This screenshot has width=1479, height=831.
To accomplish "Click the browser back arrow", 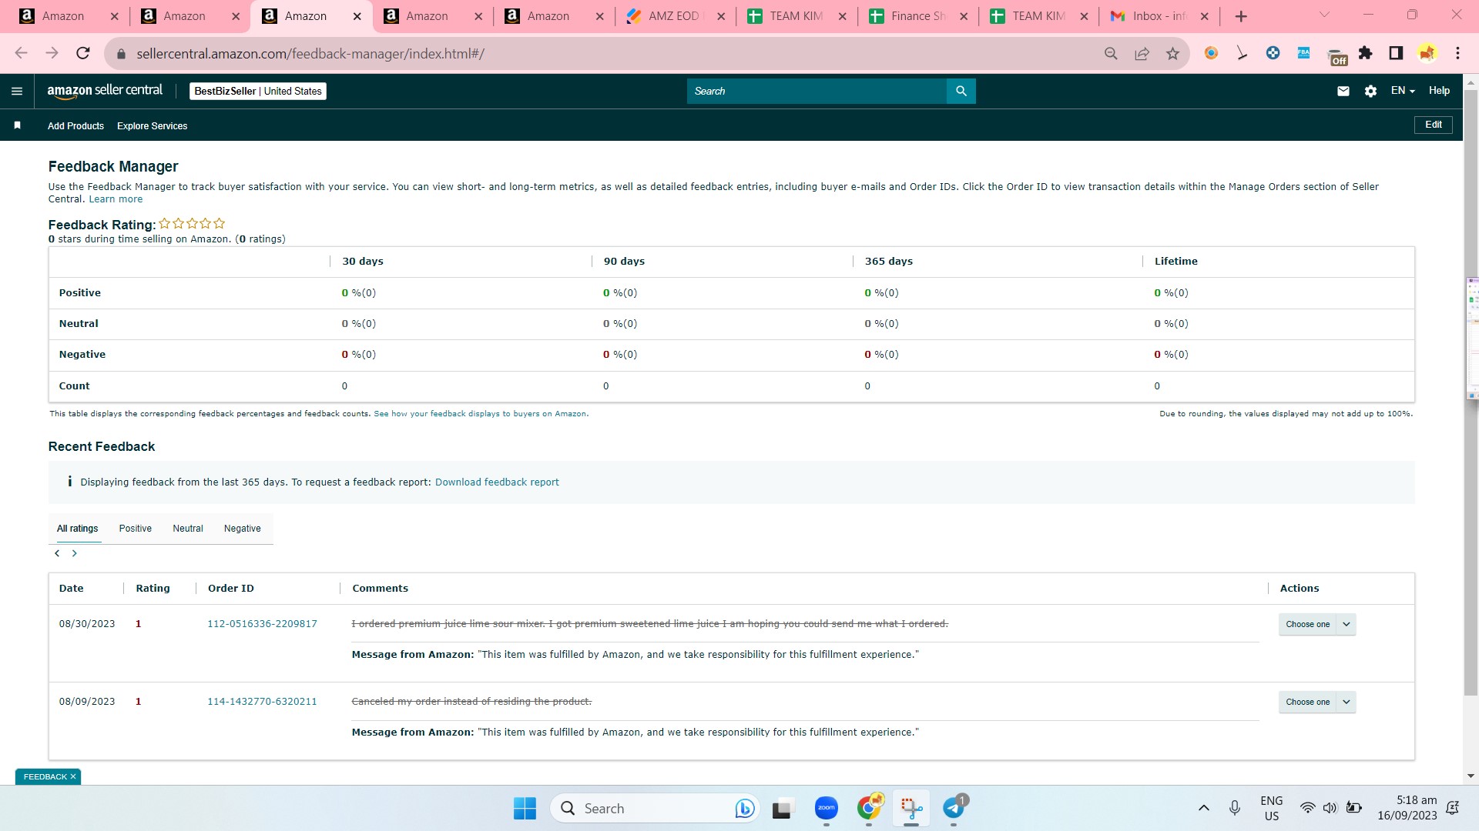I will pyautogui.click(x=21, y=53).
